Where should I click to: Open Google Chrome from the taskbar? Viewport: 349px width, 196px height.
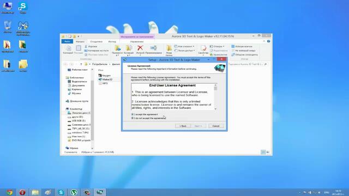click(x=9, y=192)
